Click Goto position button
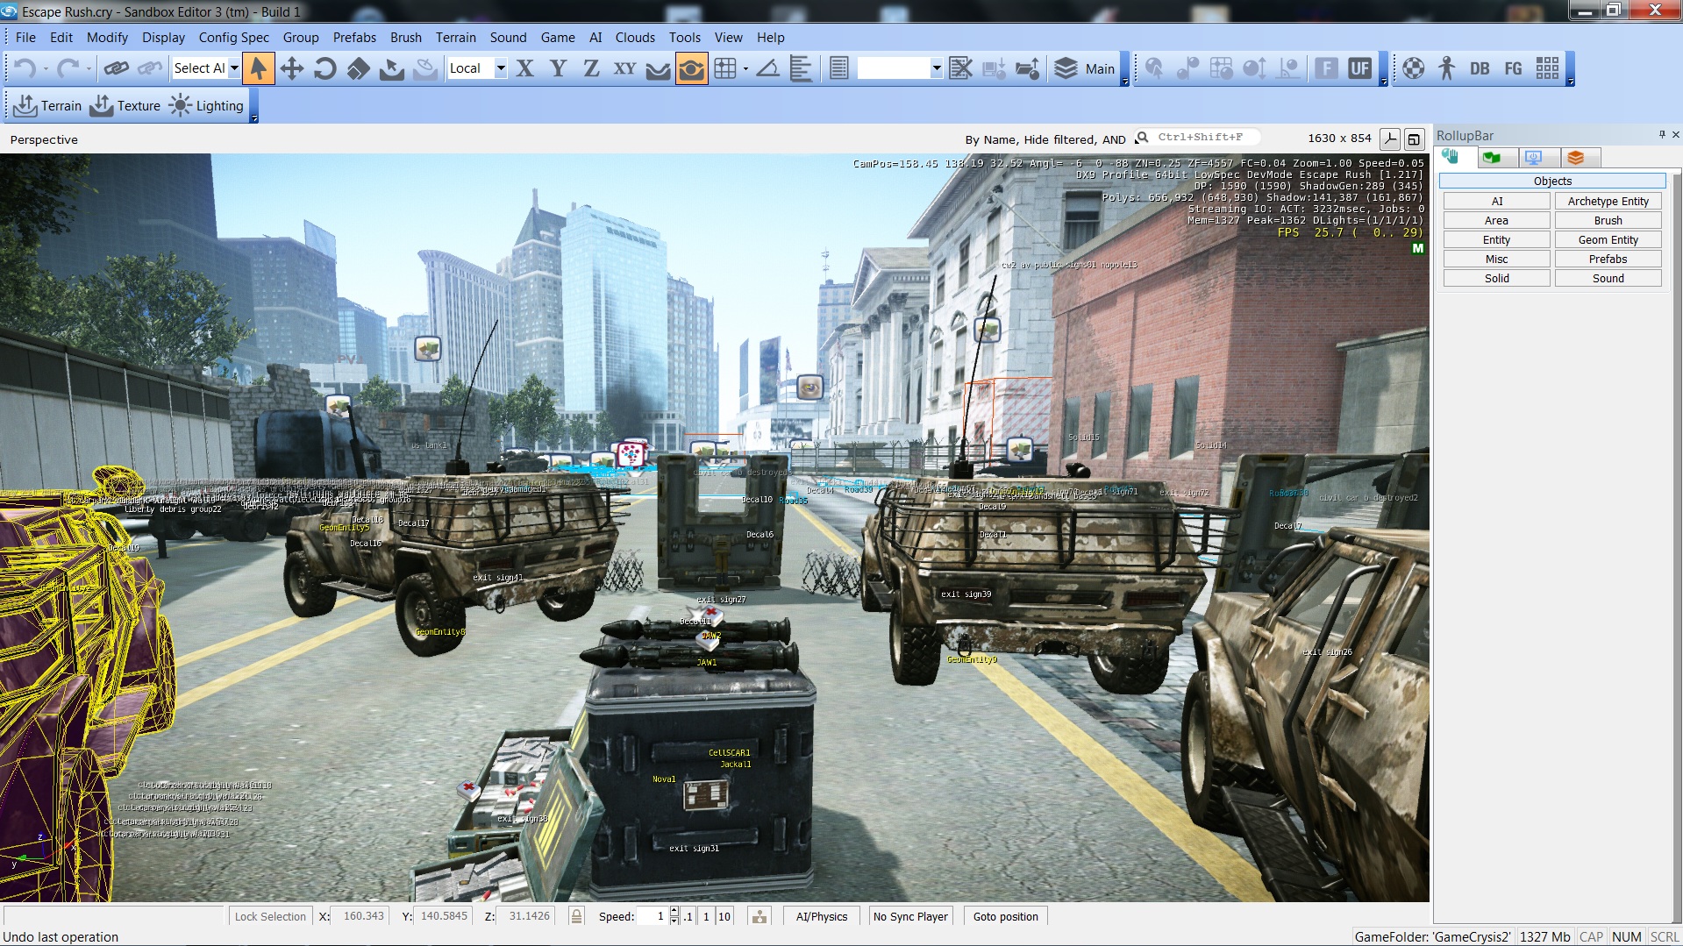1683x946 pixels. 1005,917
